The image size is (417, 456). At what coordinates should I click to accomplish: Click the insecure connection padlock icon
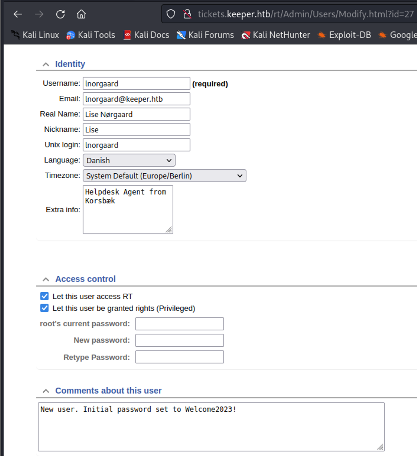187,14
